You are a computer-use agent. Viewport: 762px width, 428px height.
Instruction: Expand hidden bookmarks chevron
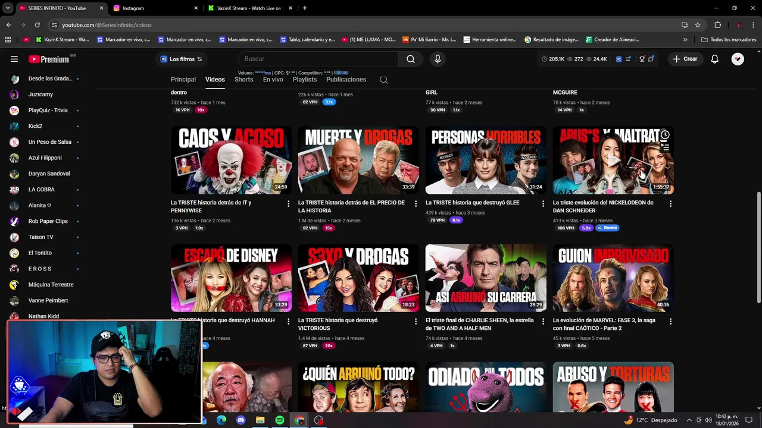(x=685, y=40)
